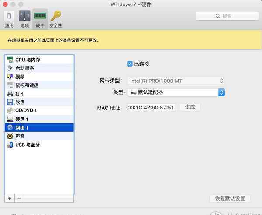Click the 视频 video monitor icon
Screen dimensions: 262x215
click(10, 77)
